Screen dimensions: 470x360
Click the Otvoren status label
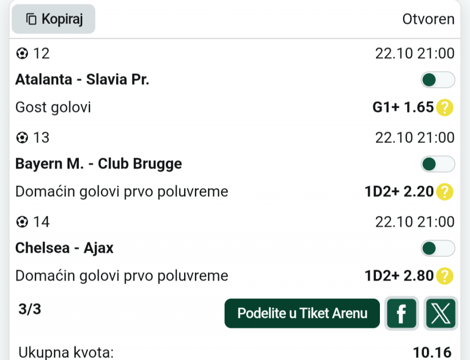point(428,19)
